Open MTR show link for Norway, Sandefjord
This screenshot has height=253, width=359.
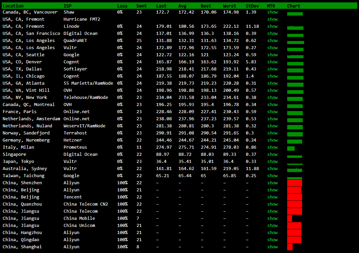272,133
